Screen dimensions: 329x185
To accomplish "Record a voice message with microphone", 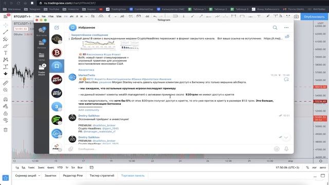I will [286, 149].
